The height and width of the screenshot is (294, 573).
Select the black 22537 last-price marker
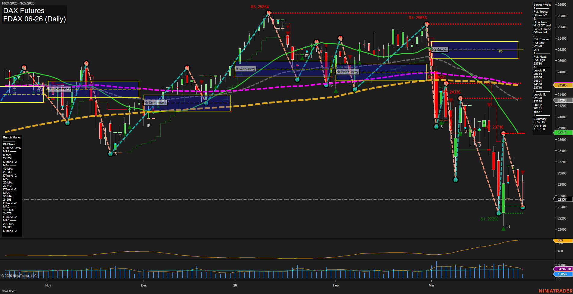(x=562, y=199)
